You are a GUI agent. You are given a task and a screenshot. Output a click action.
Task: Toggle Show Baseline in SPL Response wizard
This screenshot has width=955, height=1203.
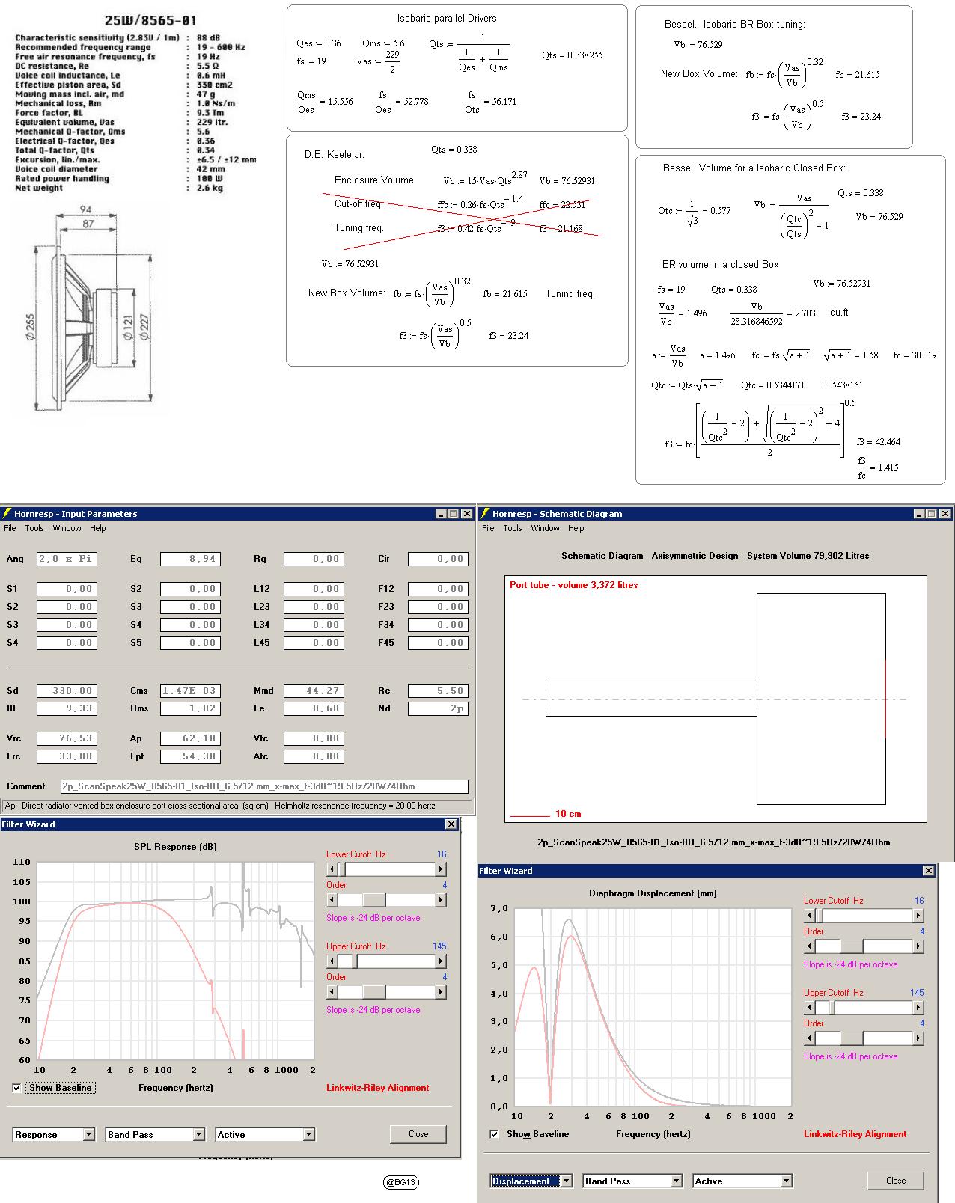click(x=16, y=1088)
